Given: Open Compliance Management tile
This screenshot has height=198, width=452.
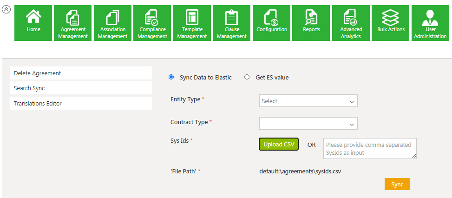Looking at the screenshot, I should tap(152, 23).
